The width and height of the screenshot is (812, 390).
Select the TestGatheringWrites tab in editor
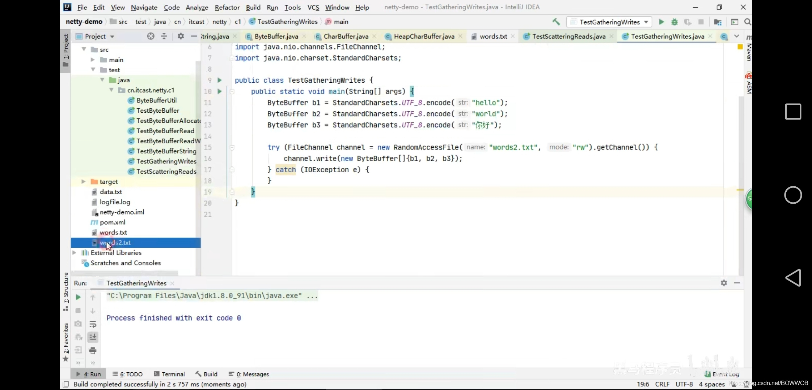(668, 36)
